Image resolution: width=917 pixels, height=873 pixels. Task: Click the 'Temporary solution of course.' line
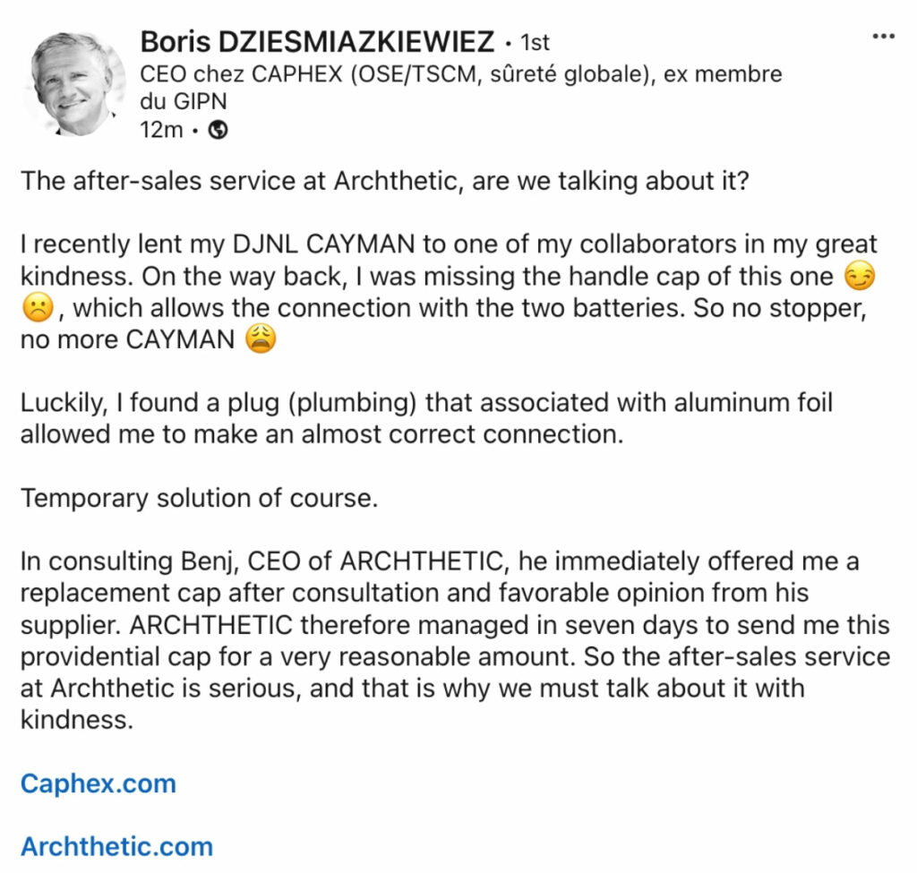[199, 498]
